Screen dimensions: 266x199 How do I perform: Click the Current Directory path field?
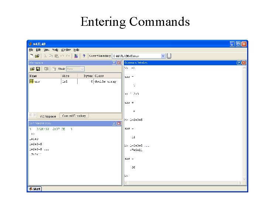137,56
